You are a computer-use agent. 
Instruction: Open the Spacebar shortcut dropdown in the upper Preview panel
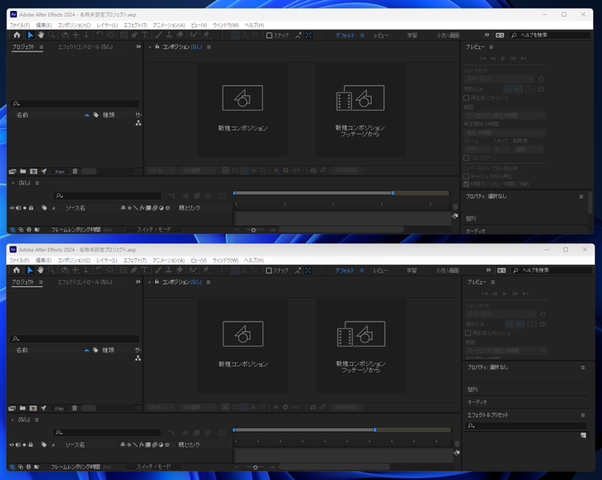click(x=499, y=79)
